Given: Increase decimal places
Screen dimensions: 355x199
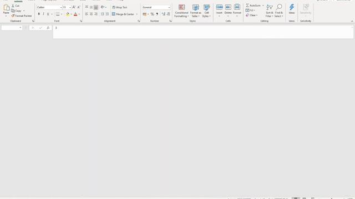Looking at the screenshot, I should pos(164,14).
